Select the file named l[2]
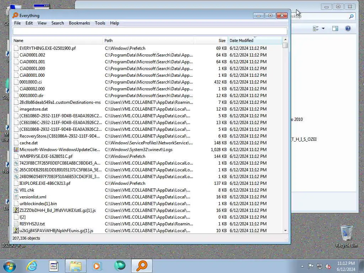Viewport: 364px width, 273px height. [22, 217]
